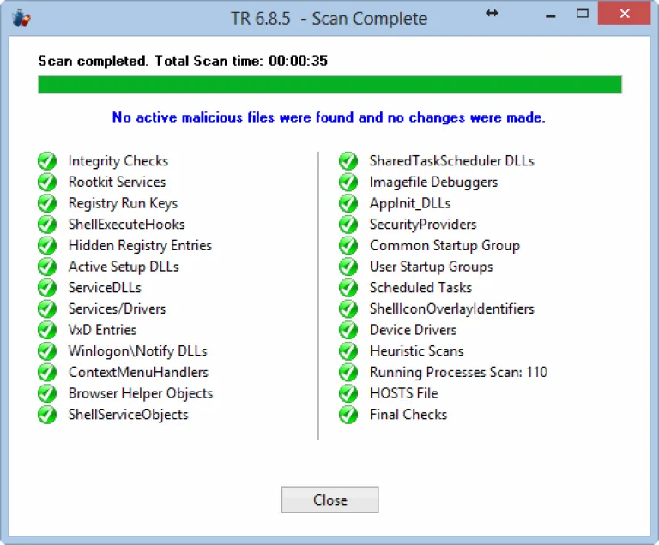Click the check icon beside SharedTaskScheduler DLLs

[x=348, y=161]
